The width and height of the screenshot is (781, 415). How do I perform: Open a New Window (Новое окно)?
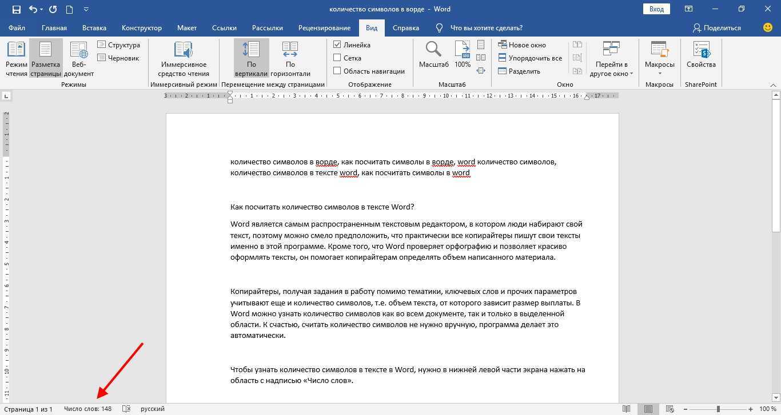tap(522, 45)
